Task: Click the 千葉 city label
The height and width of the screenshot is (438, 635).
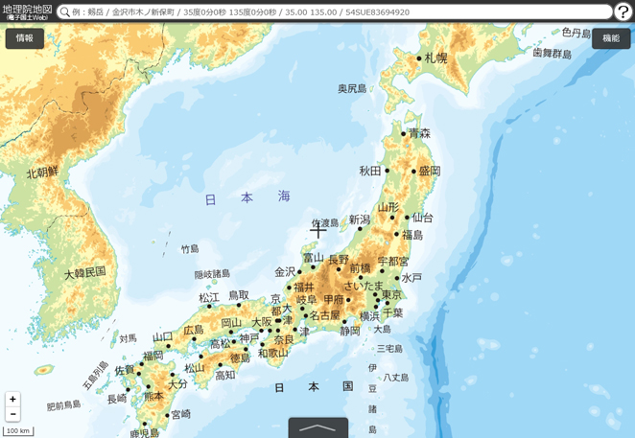Action: click(393, 312)
